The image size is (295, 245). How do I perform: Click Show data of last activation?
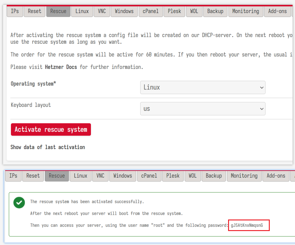(48, 147)
